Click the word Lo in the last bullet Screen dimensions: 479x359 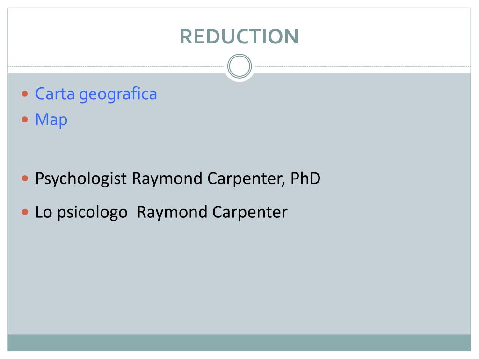tap(44, 212)
